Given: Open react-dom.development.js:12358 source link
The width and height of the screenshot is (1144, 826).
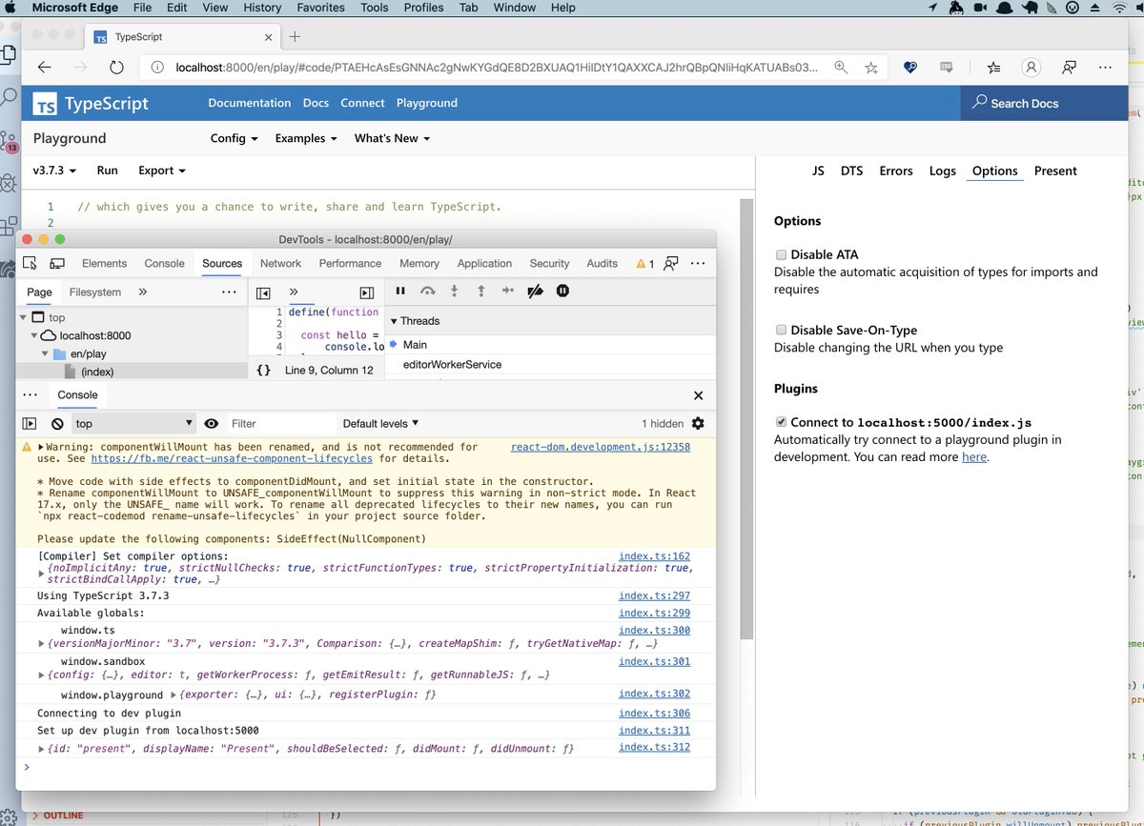Looking at the screenshot, I should point(601,447).
